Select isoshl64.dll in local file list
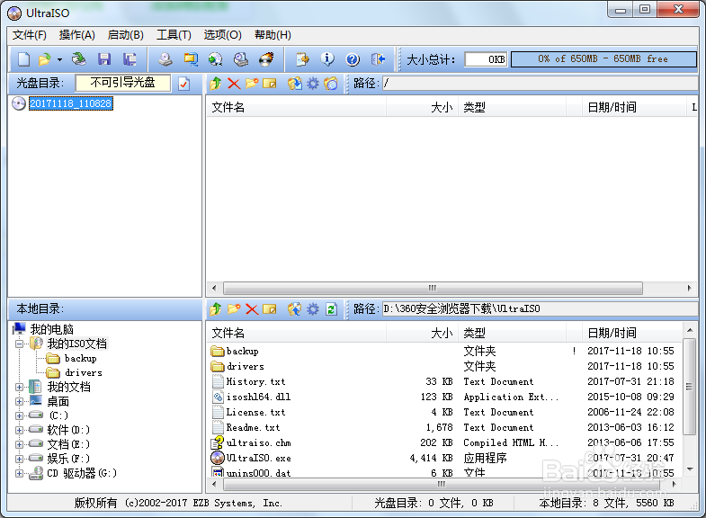Image resolution: width=706 pixels, height=518 pixels. coord(258,397)
